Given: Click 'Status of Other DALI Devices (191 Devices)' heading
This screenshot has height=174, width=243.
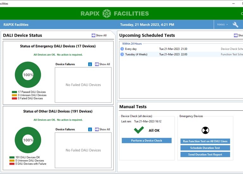Looking at the screenshot, I should pos(58,111).
